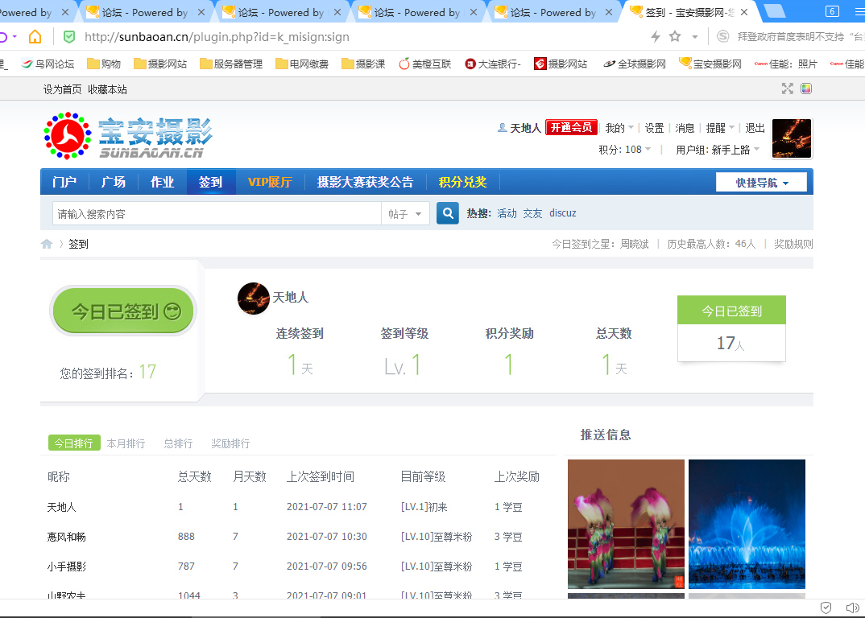The height and width of the screenshot is (618, 865).
Task: Switch to 奖励排行 tab
Action: click(230, 443)
